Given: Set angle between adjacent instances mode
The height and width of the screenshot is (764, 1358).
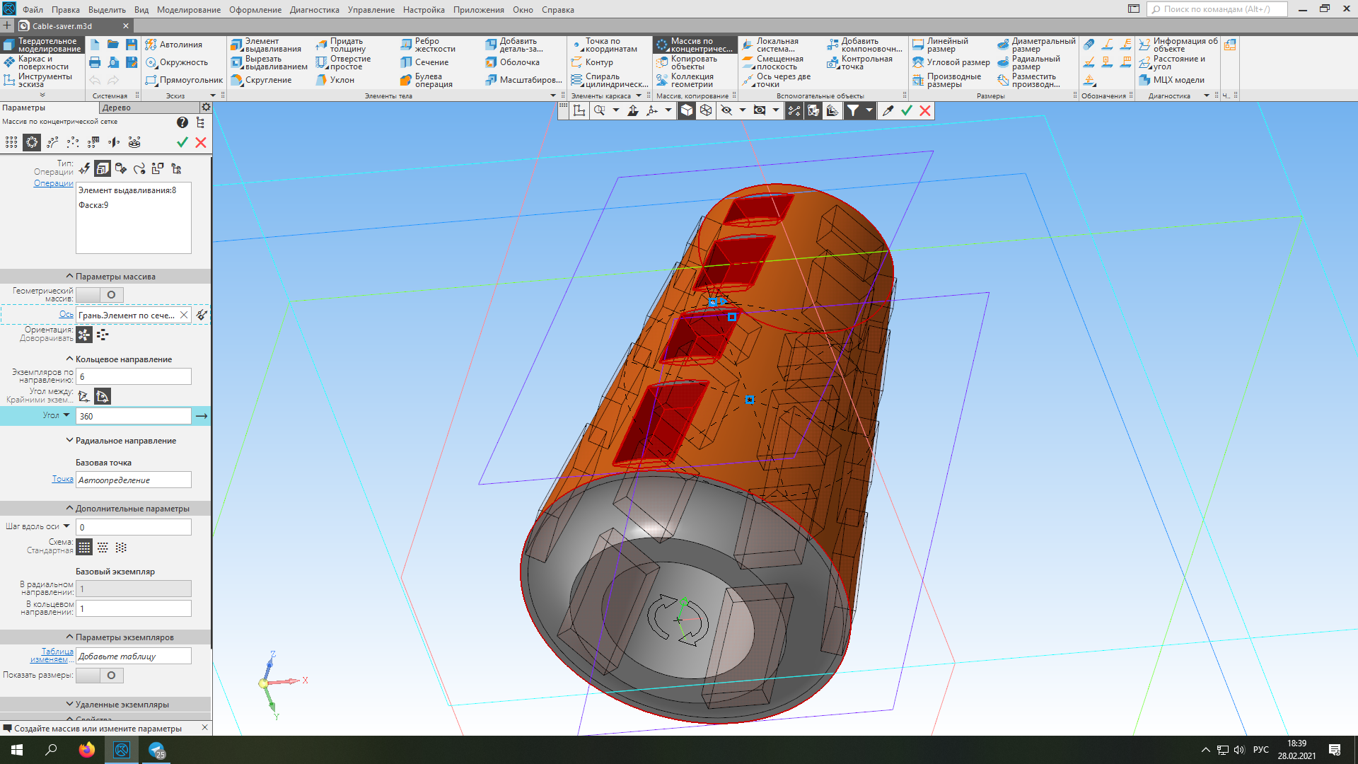Looking at the screenshot, I should click(x=84, y=396).
